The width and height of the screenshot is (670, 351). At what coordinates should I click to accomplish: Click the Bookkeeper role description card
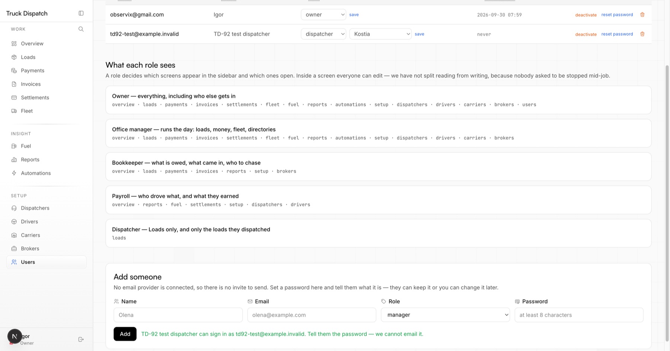pos(379,167)
